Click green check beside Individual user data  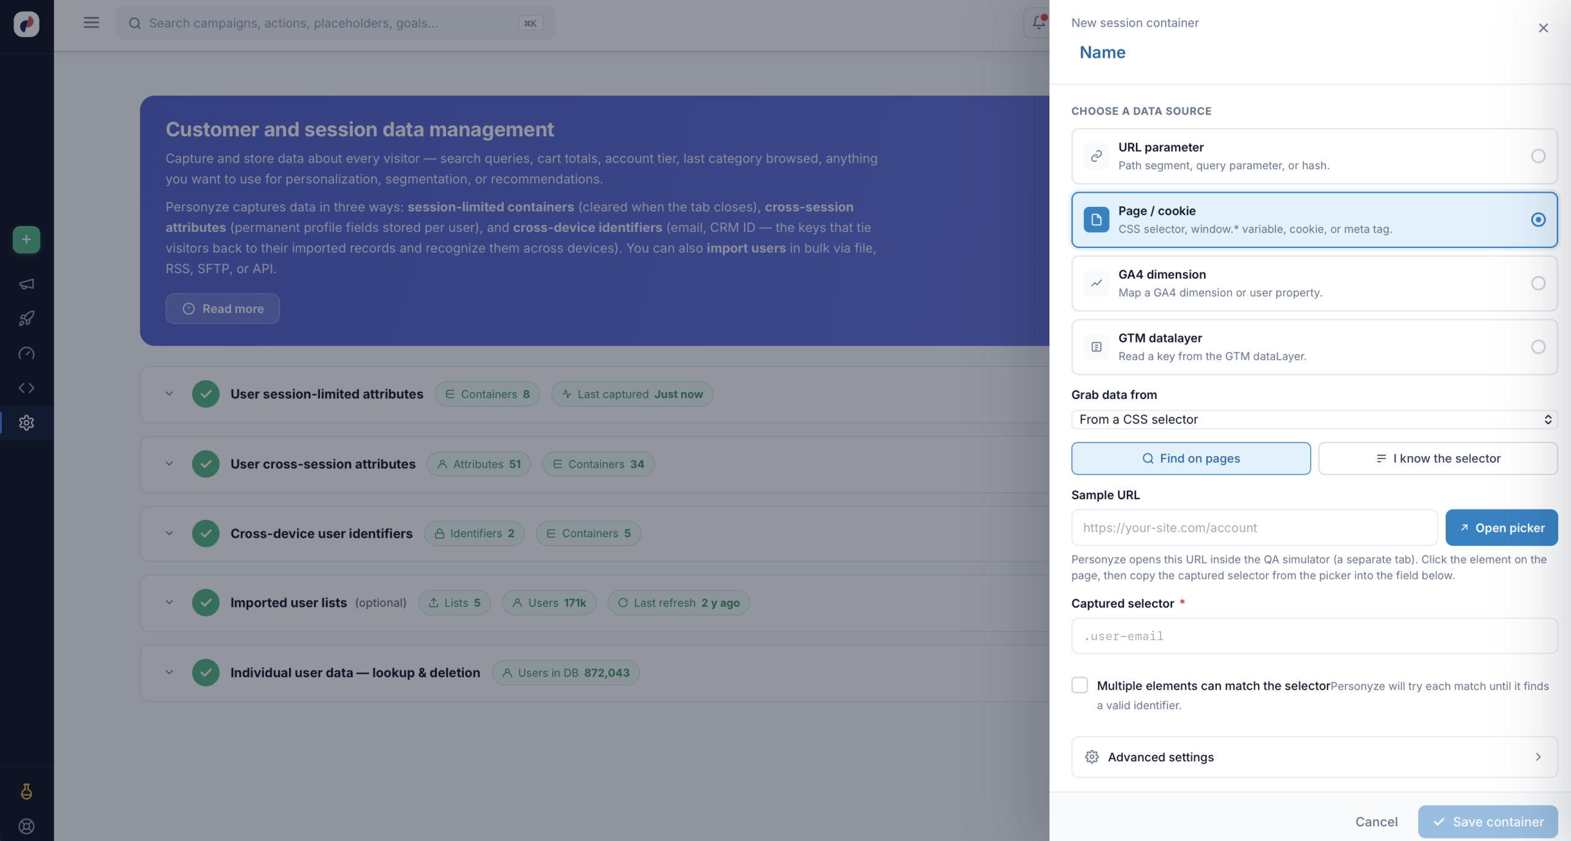[x=206, y=673]
